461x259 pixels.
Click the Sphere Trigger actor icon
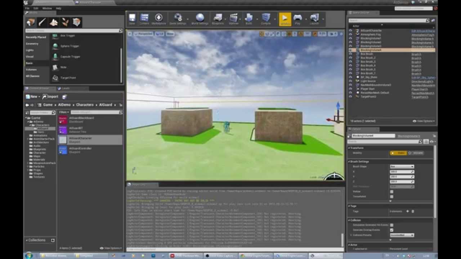[x=55, y=46]
